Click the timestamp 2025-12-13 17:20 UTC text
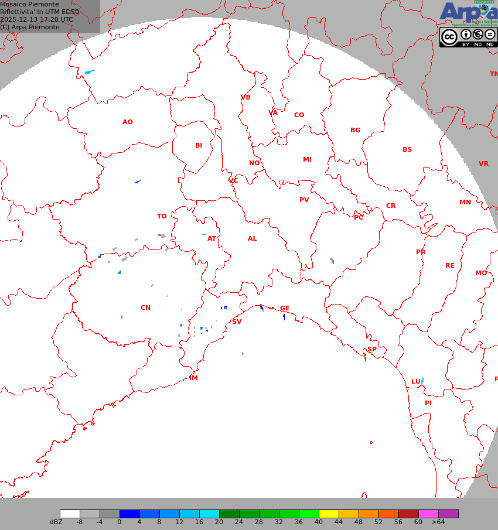The height and width of the screenshot is (530, 498). tap(36, 19)
